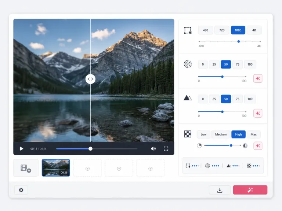This screenshot has width=282, height=211.
Task: Enter fullscreen with the expand icon
Action: click(166, 149)
